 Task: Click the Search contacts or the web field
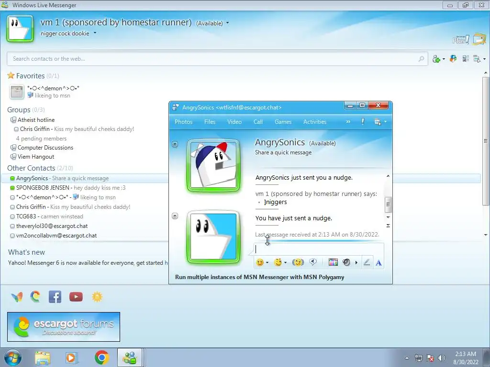[x=217, y=59]
